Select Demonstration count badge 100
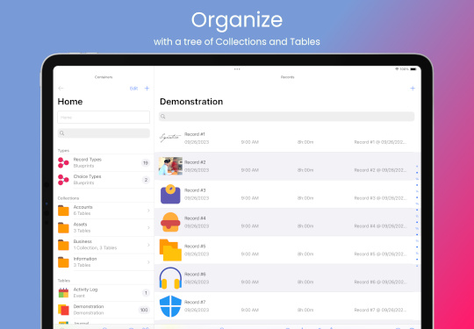The width and height of the screenshot is (474, 329). (144, 310)
